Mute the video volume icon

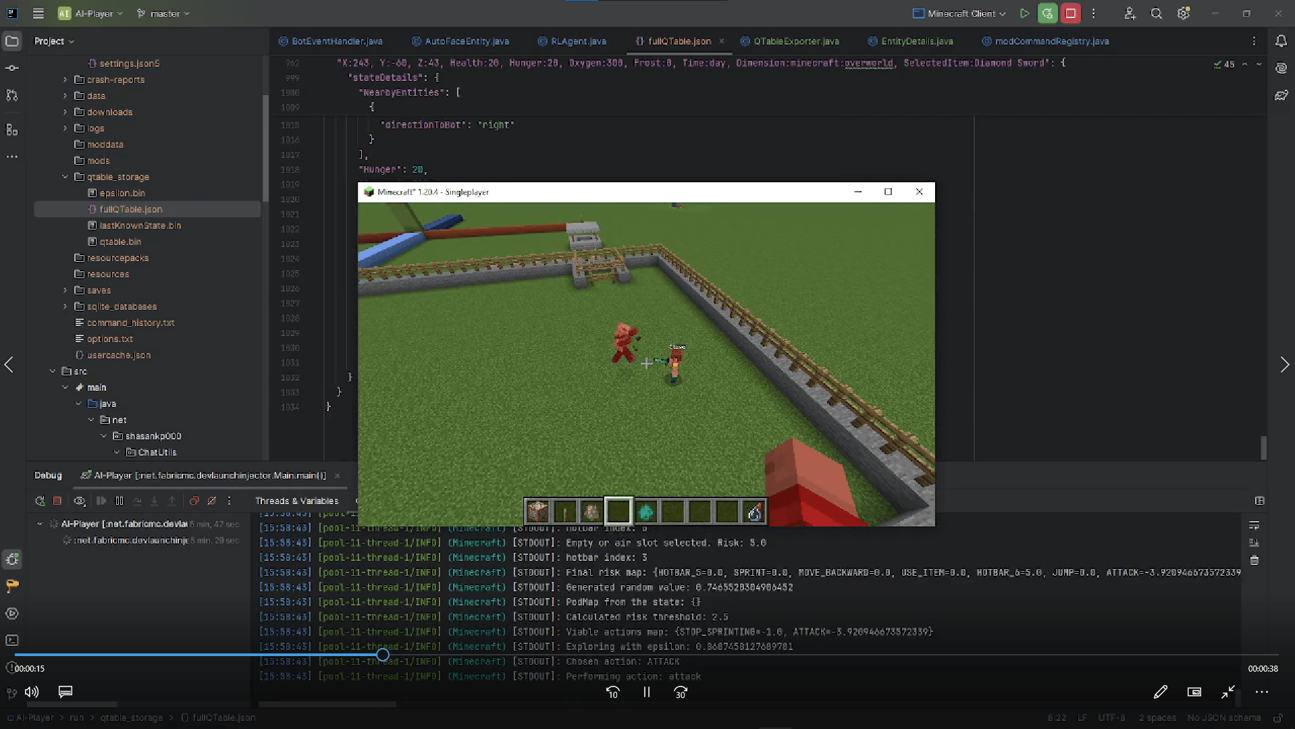[x=31, y=692]
